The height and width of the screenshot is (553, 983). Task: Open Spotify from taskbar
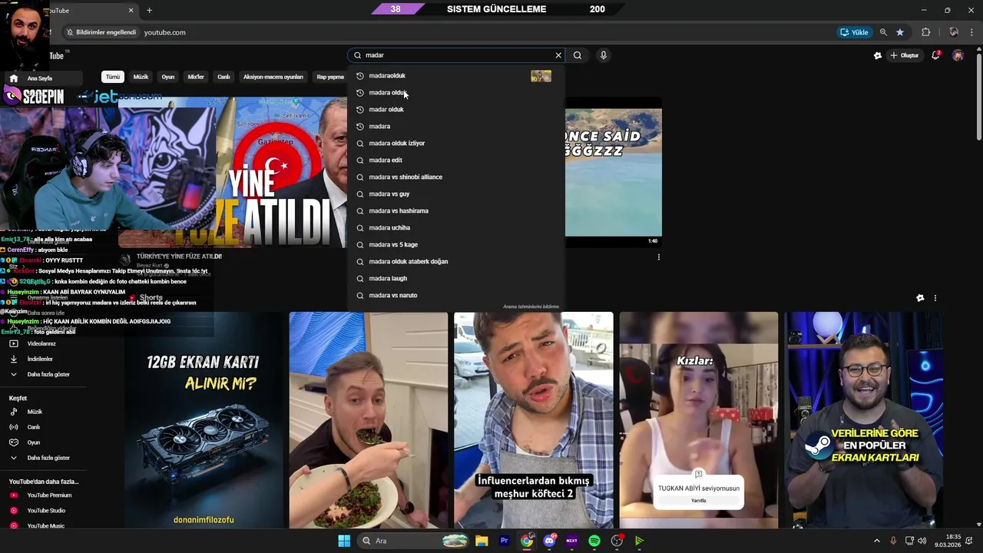click(x=594, y=541)
